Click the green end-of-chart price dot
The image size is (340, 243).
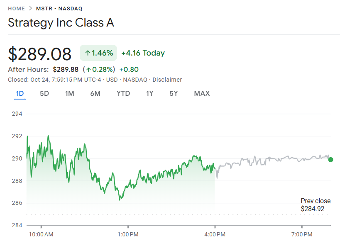coord(330,160)
